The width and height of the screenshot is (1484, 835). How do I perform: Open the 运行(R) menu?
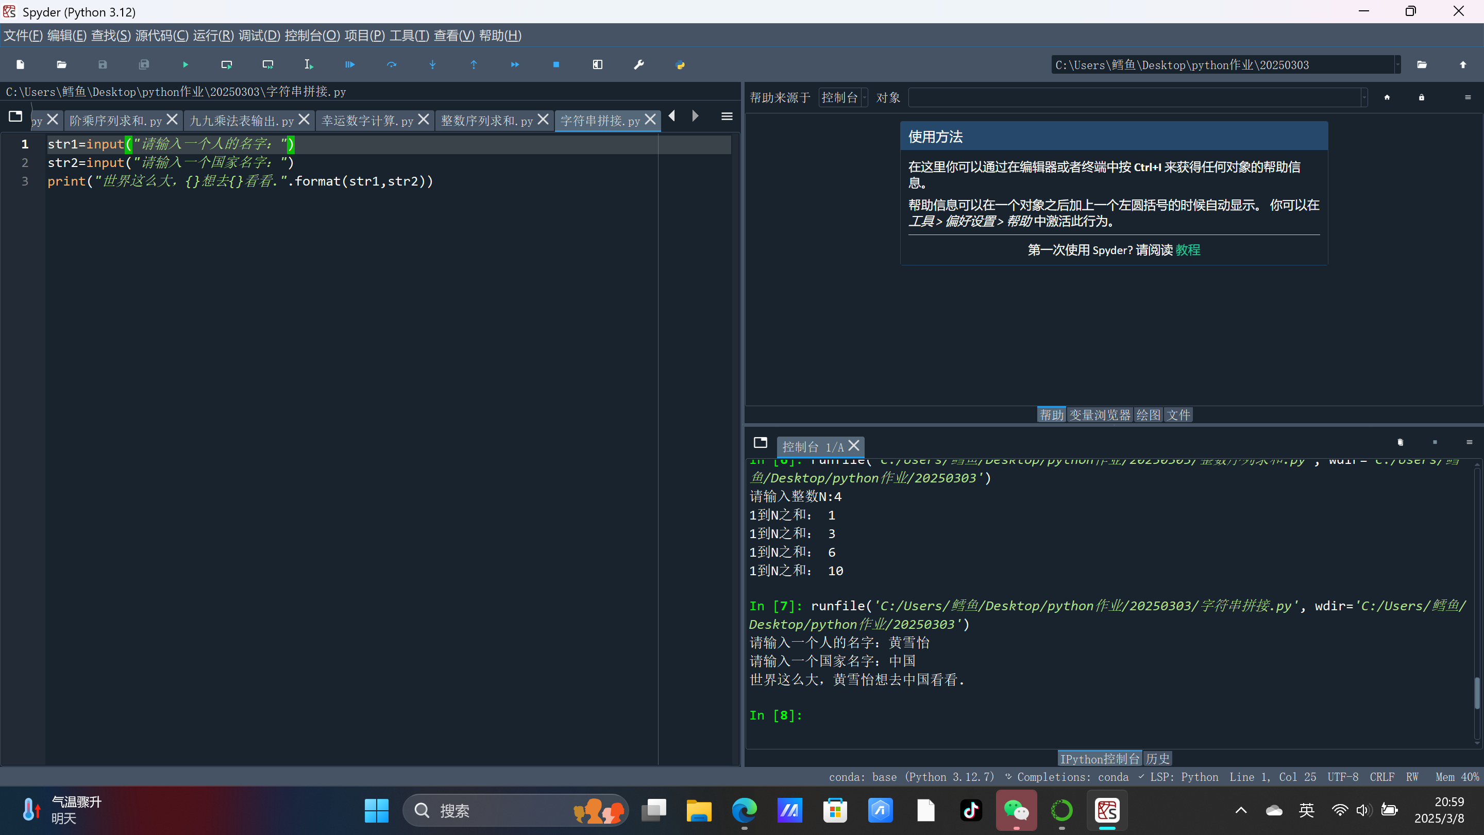(213, 36)
